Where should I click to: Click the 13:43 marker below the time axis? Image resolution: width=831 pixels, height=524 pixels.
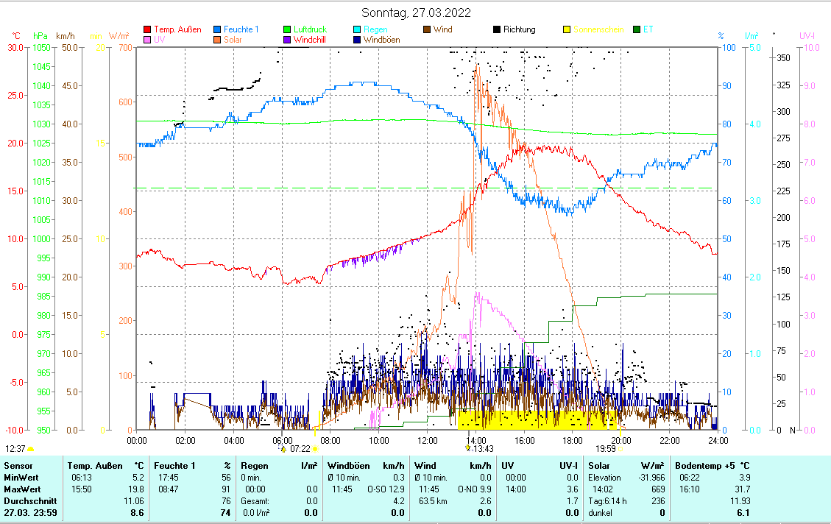[480, 448]
